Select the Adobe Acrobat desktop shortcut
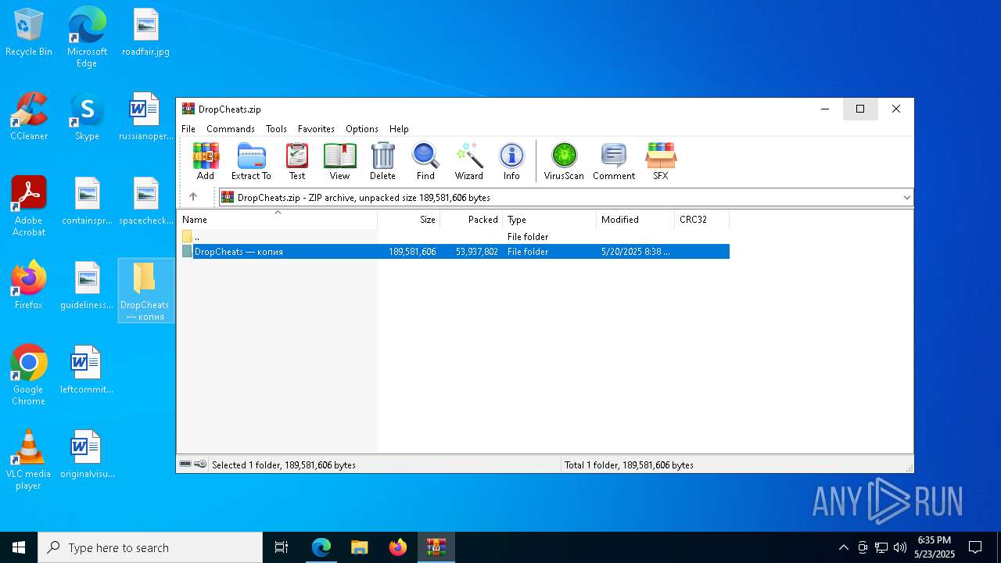The height and width of the screenshot is (563, 1001). click(x=29, y=206)
